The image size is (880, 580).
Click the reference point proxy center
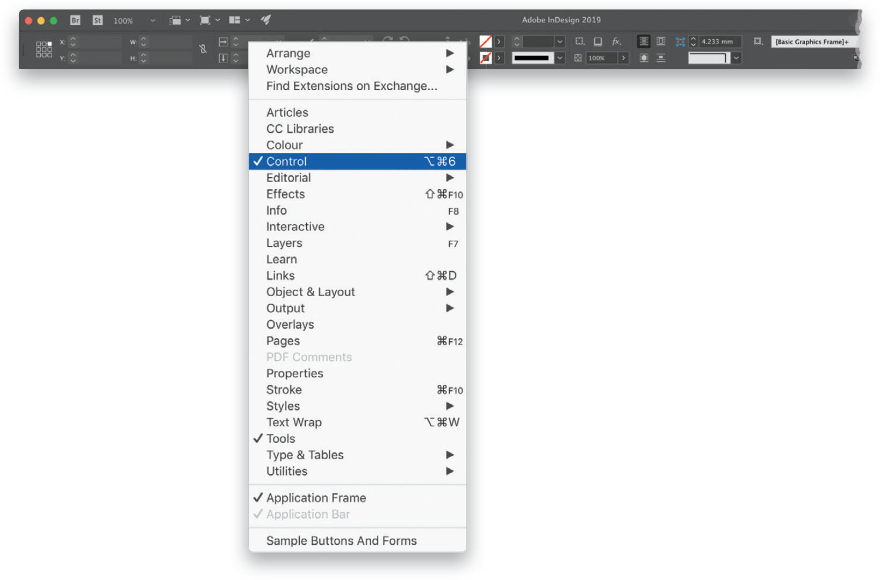(x=44, y=49)
